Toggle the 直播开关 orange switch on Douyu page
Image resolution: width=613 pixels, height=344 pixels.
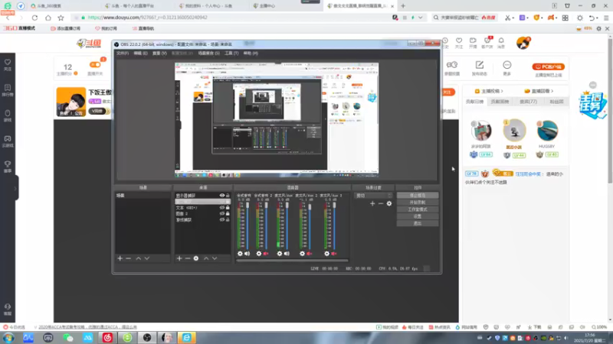(94, 65)
